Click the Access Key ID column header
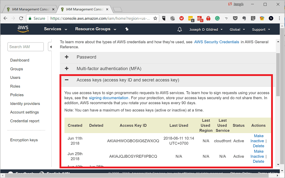 coord(133,126)
